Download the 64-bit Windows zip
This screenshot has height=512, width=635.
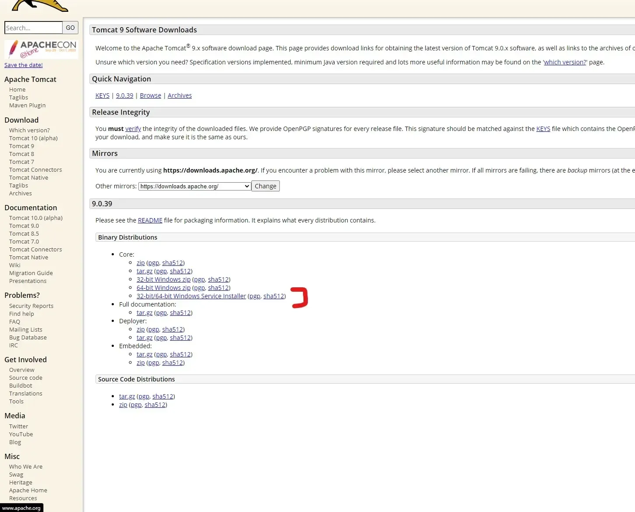pyautogui.click(x=163, y=288)
